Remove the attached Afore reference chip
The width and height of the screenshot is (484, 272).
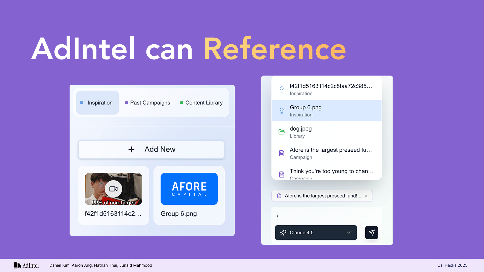coord(366,196)
